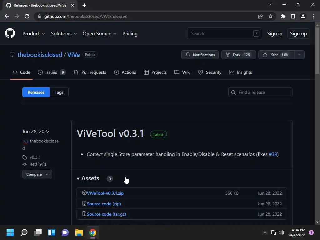This screenshot has width=320, height=240.
Task: Click the browser forward arrow
Action: click(x=17, y=16)
